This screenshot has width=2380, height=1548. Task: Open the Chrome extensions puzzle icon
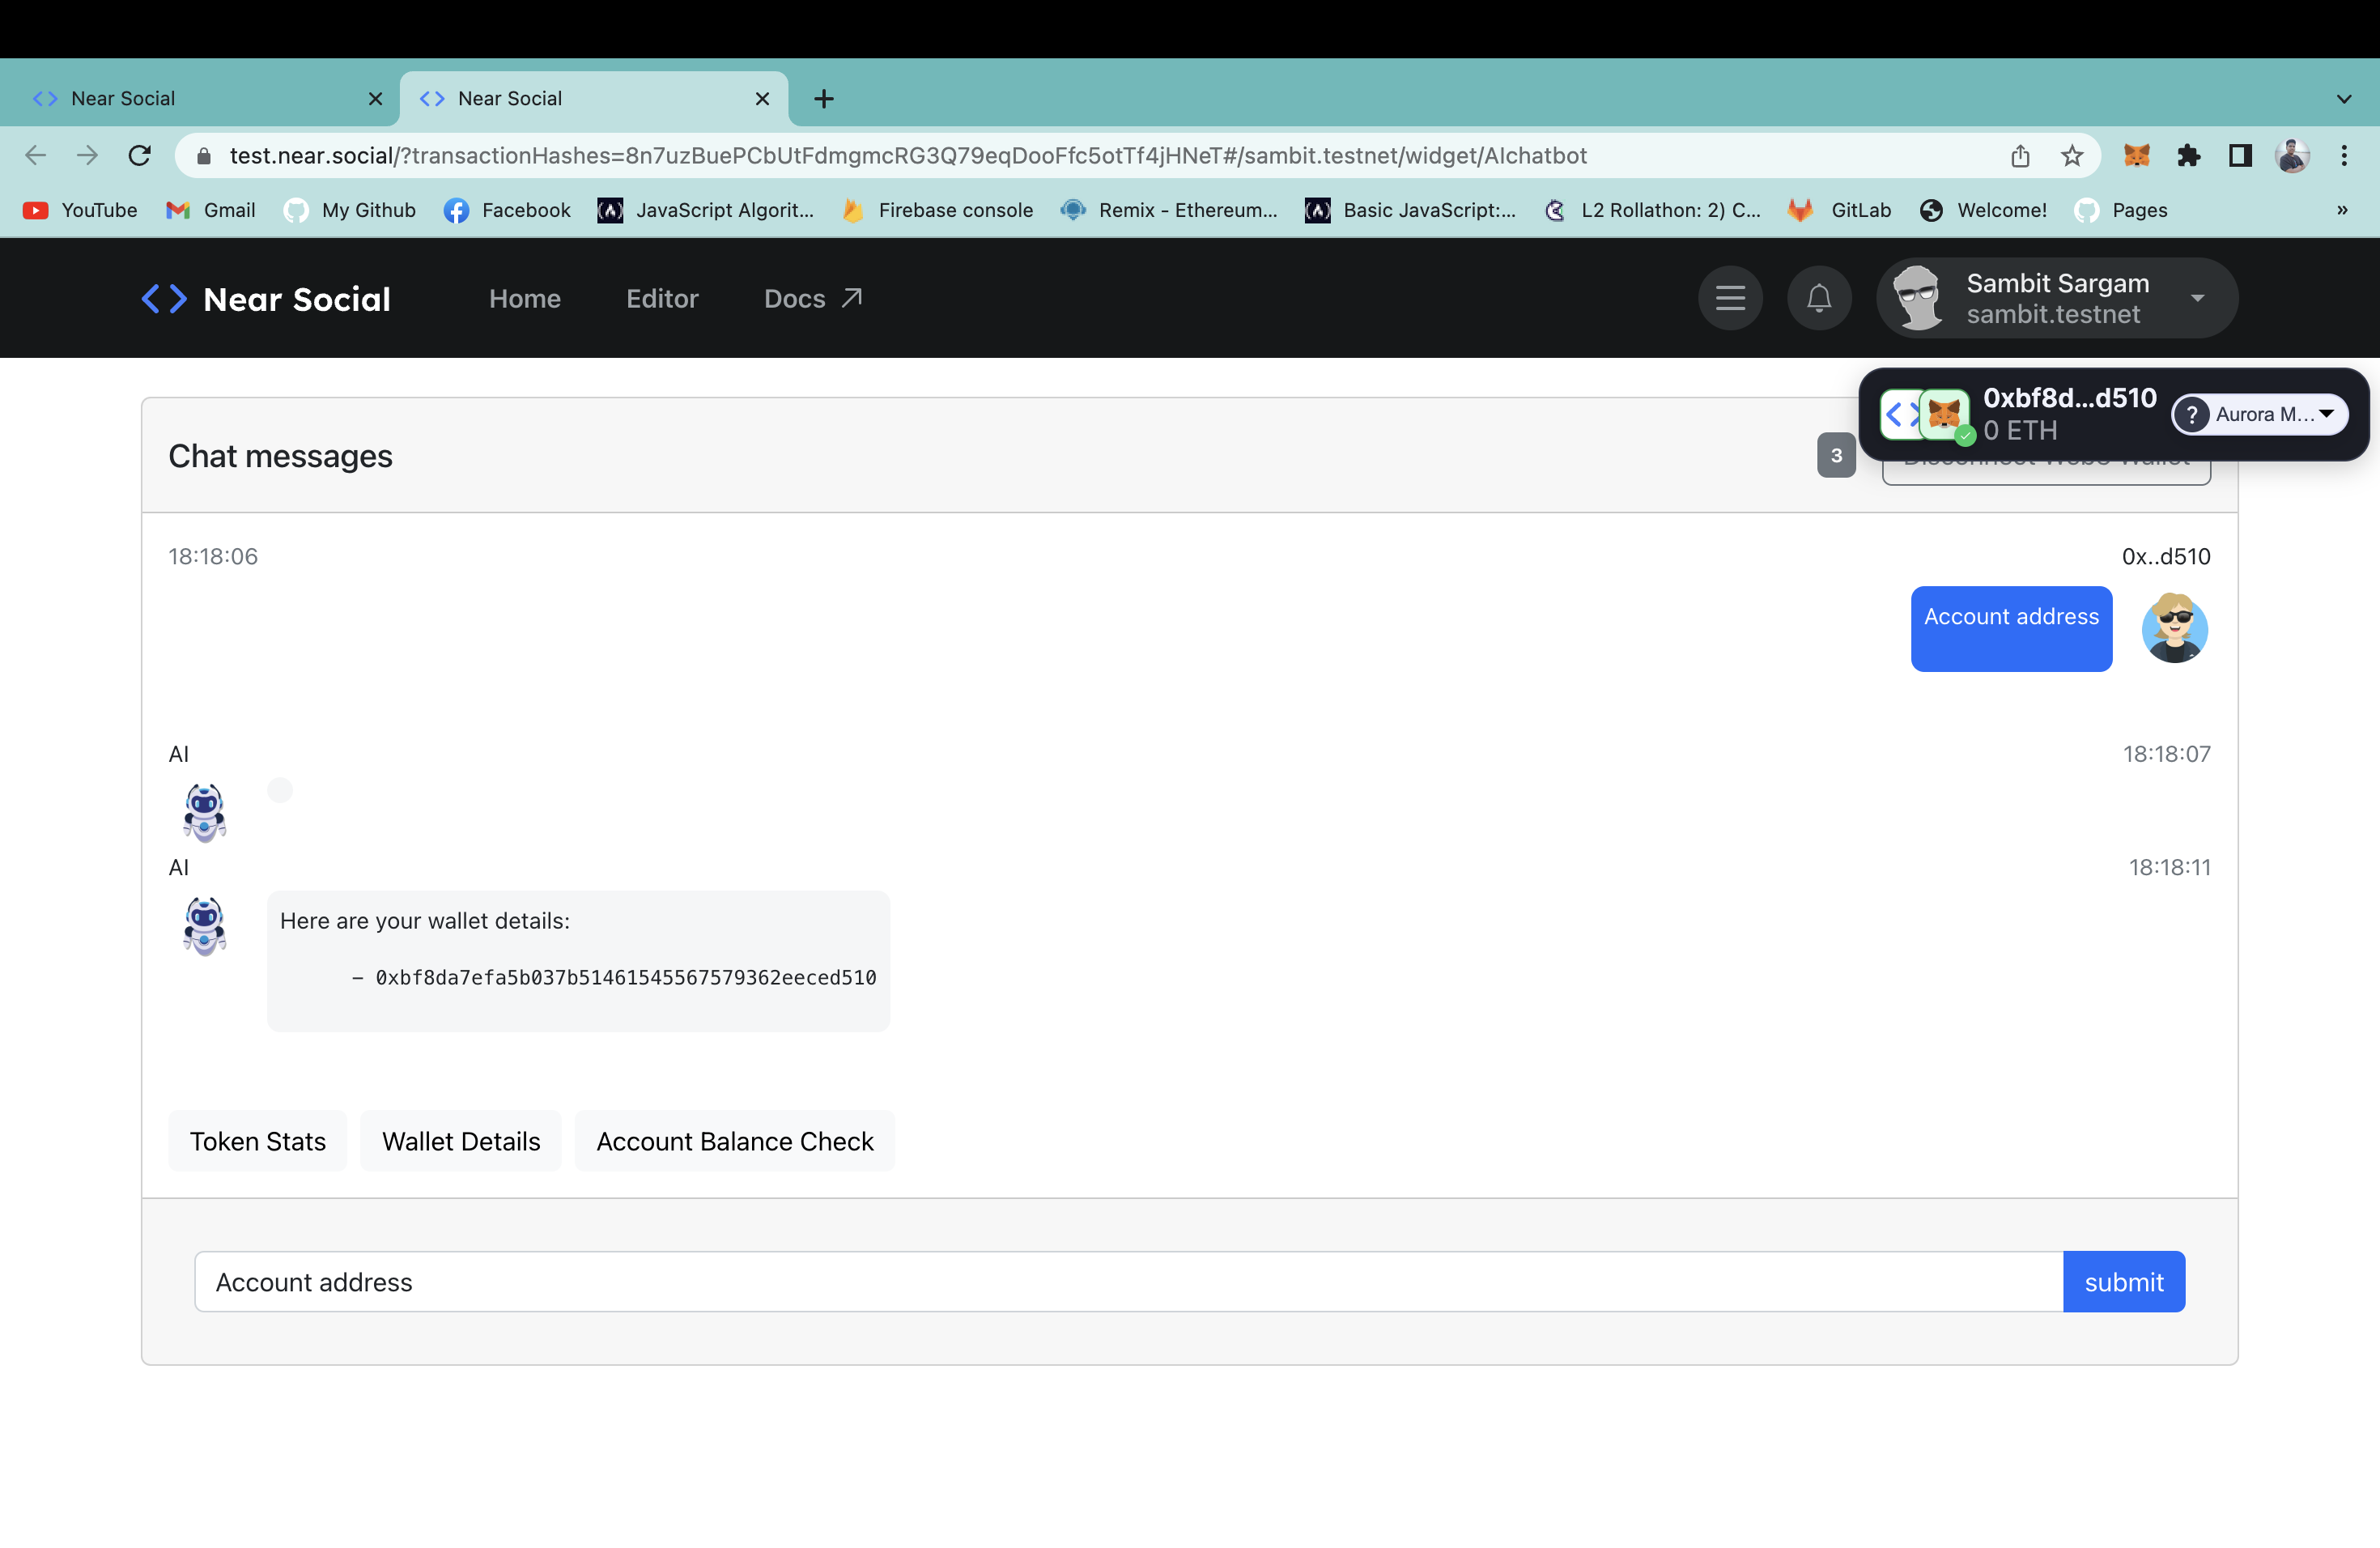click(x=2188, y=156)
